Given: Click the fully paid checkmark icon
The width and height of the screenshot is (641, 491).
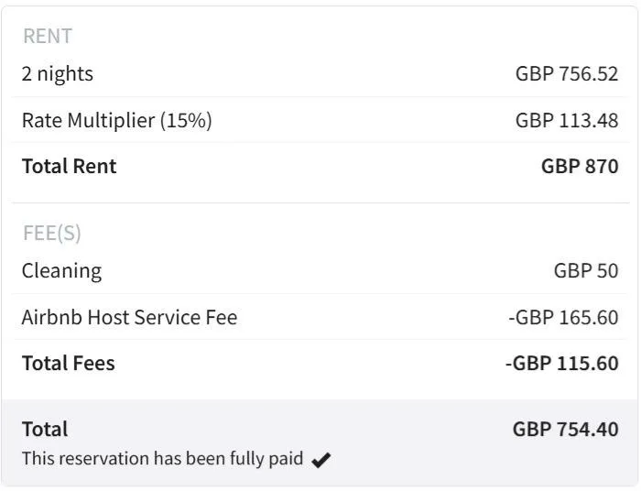Looking at the screenshot, I should (320, 460).
